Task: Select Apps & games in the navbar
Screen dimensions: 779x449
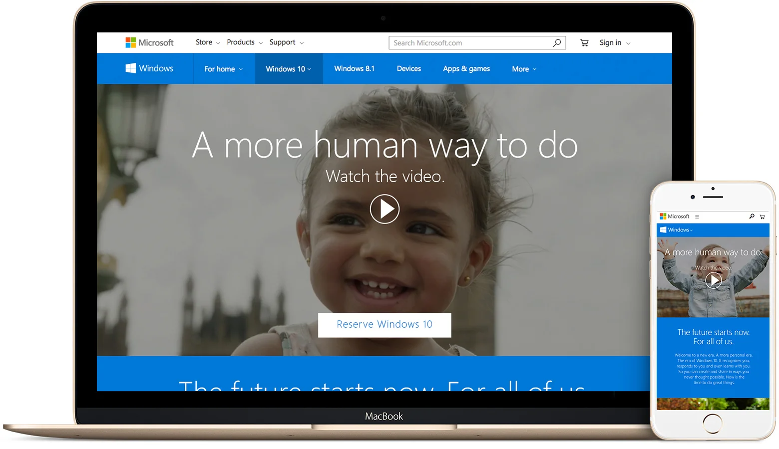Action: tap(466, 68)
